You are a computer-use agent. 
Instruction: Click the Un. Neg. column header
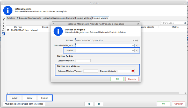click(x=18, y=27)
